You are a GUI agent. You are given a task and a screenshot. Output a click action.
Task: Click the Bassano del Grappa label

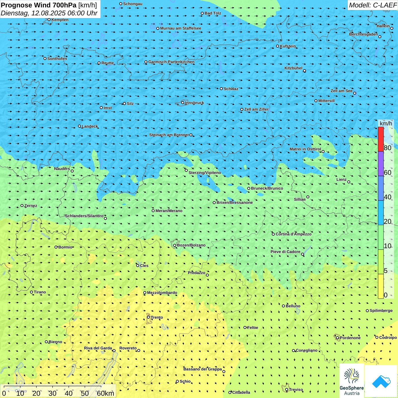202,369
